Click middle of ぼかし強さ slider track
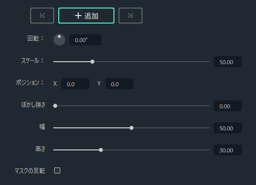Image resolution: width=256 pixels, height=185 pixels. [x=132, y=106]
